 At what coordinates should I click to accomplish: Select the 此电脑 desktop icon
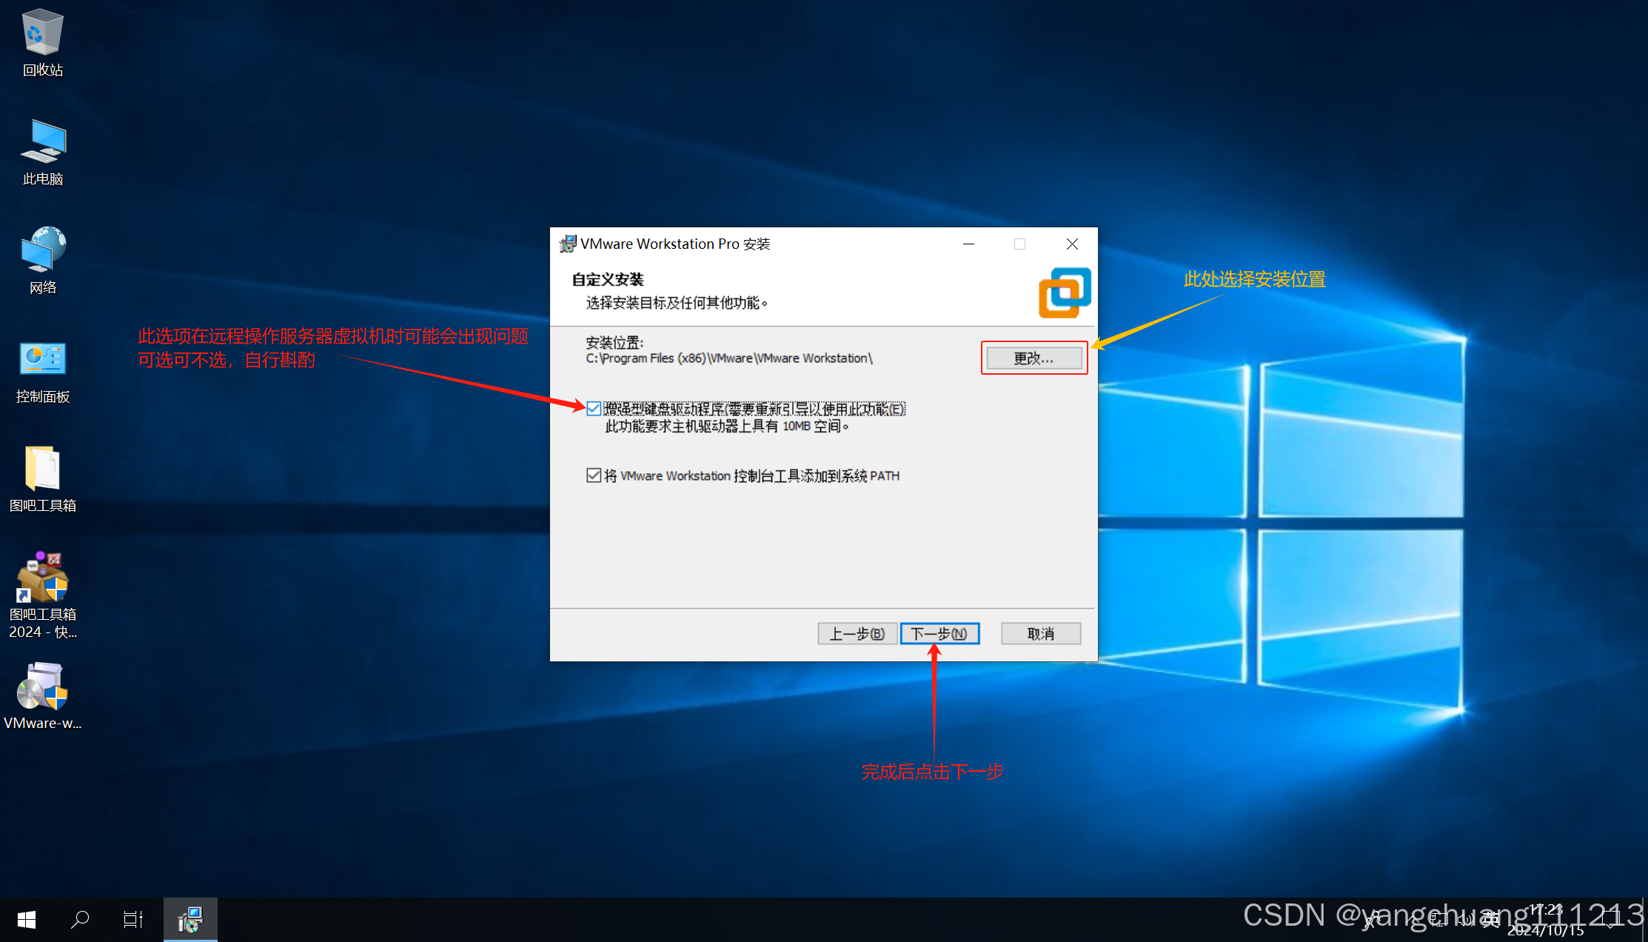(43, 152)
